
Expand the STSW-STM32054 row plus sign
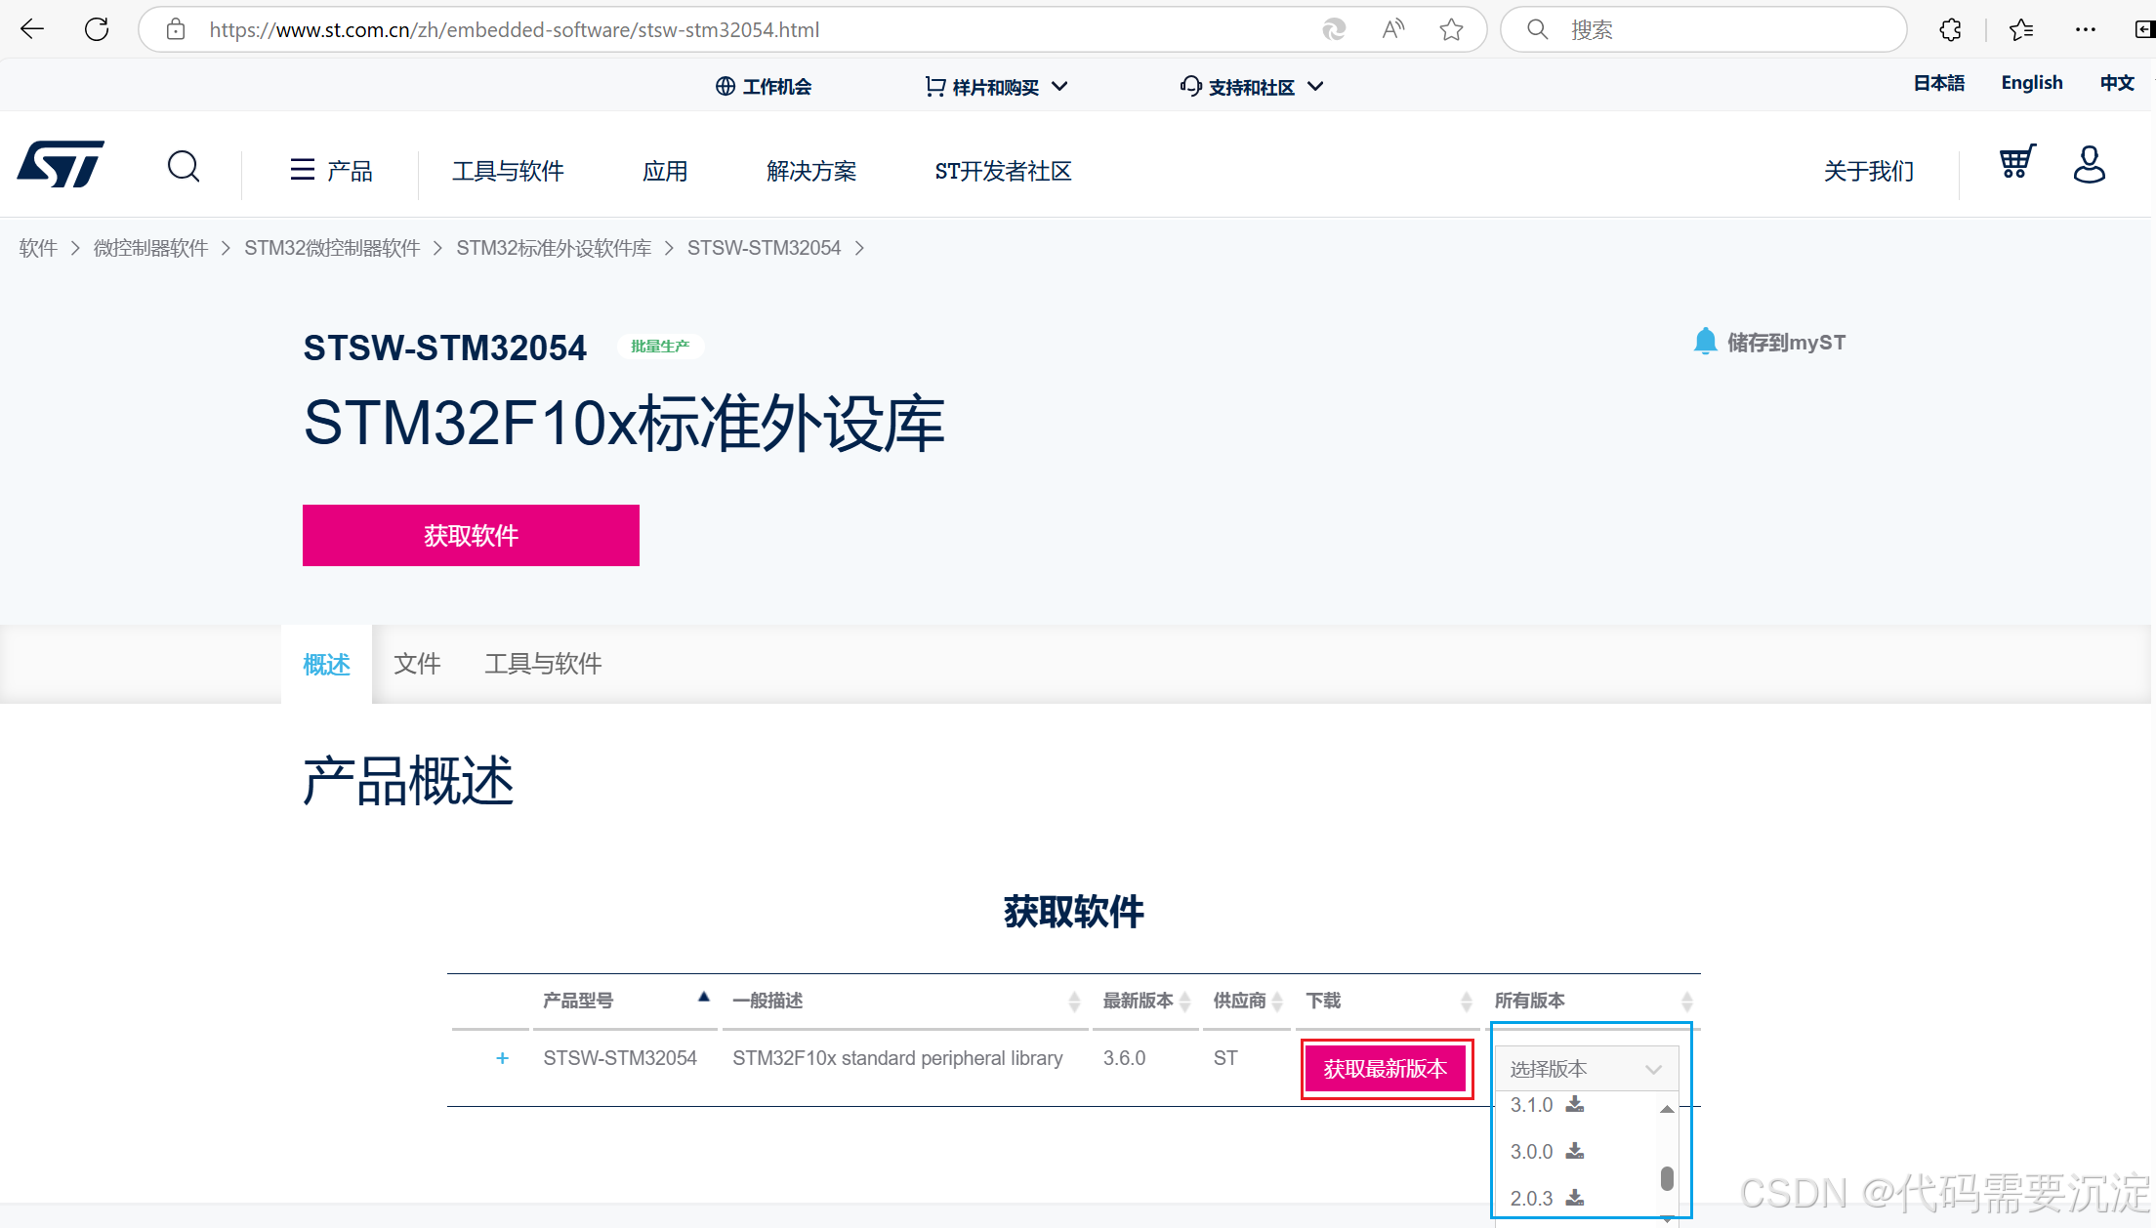tap(502, 1058)
